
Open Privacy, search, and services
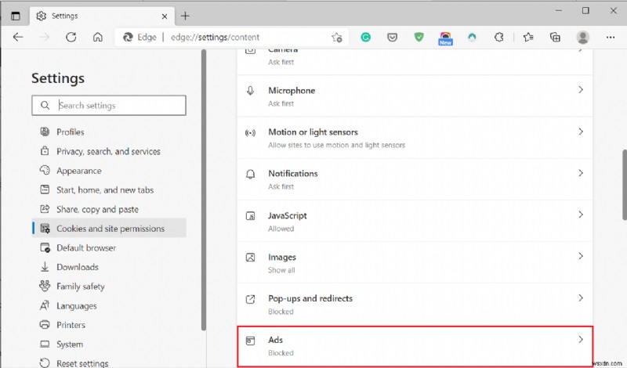[x=108, y=151]
